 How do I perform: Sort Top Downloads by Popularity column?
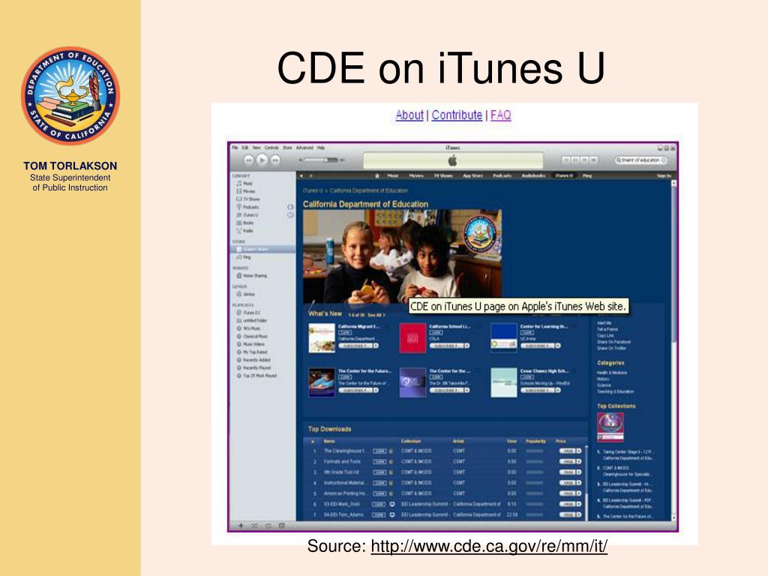point(535,441)
